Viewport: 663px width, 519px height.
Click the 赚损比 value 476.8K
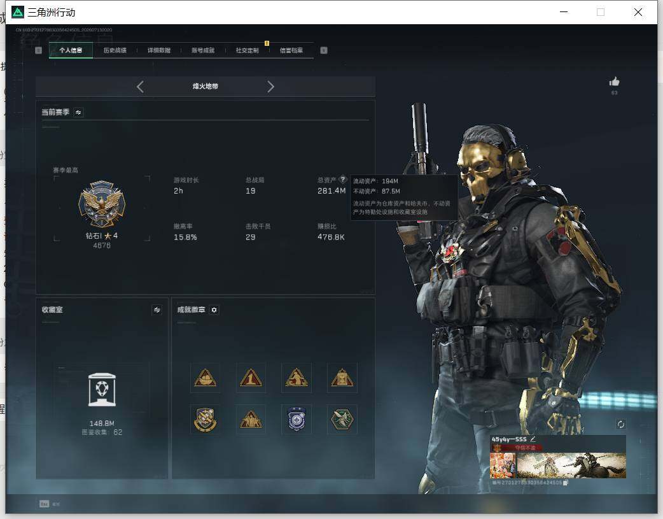(331, 237)
